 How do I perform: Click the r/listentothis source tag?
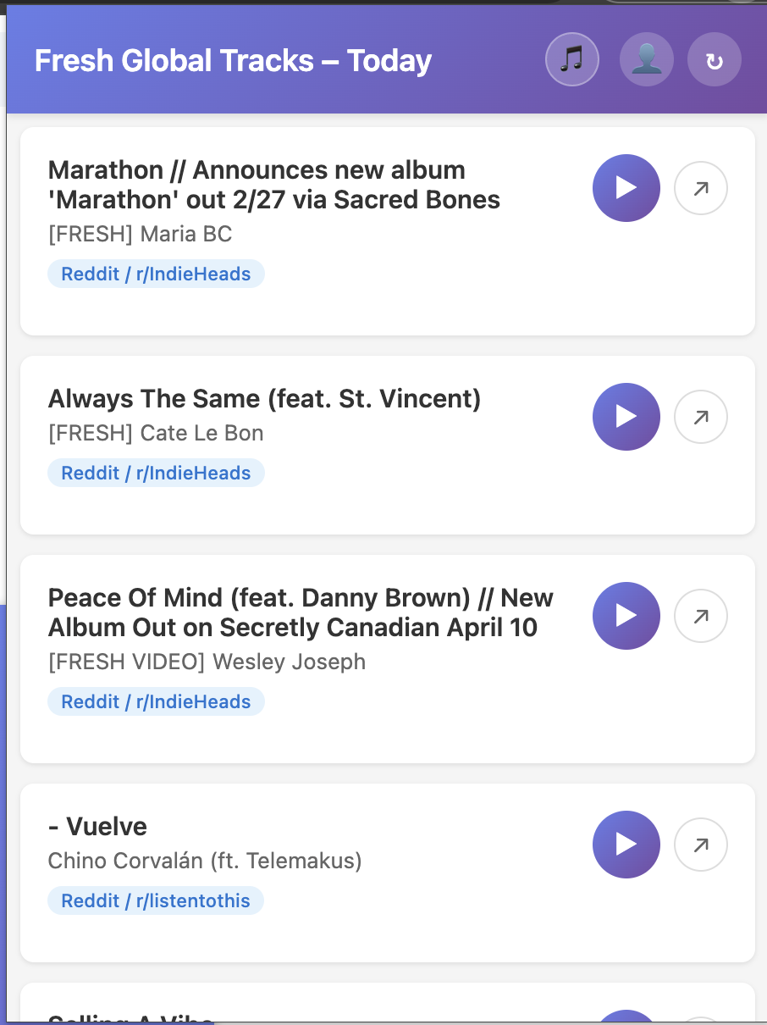(156, 900)
